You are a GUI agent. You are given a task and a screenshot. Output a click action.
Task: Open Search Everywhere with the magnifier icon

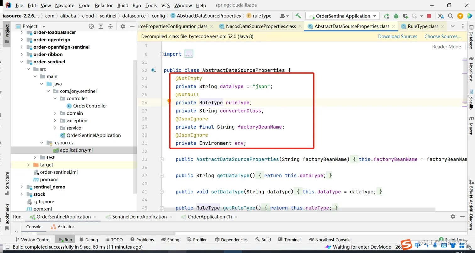tap(450, 16)
